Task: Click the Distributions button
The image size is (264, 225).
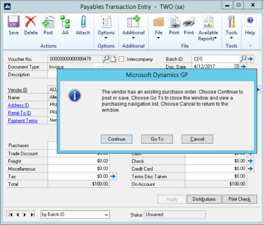Action: click(x=205, y=199)
